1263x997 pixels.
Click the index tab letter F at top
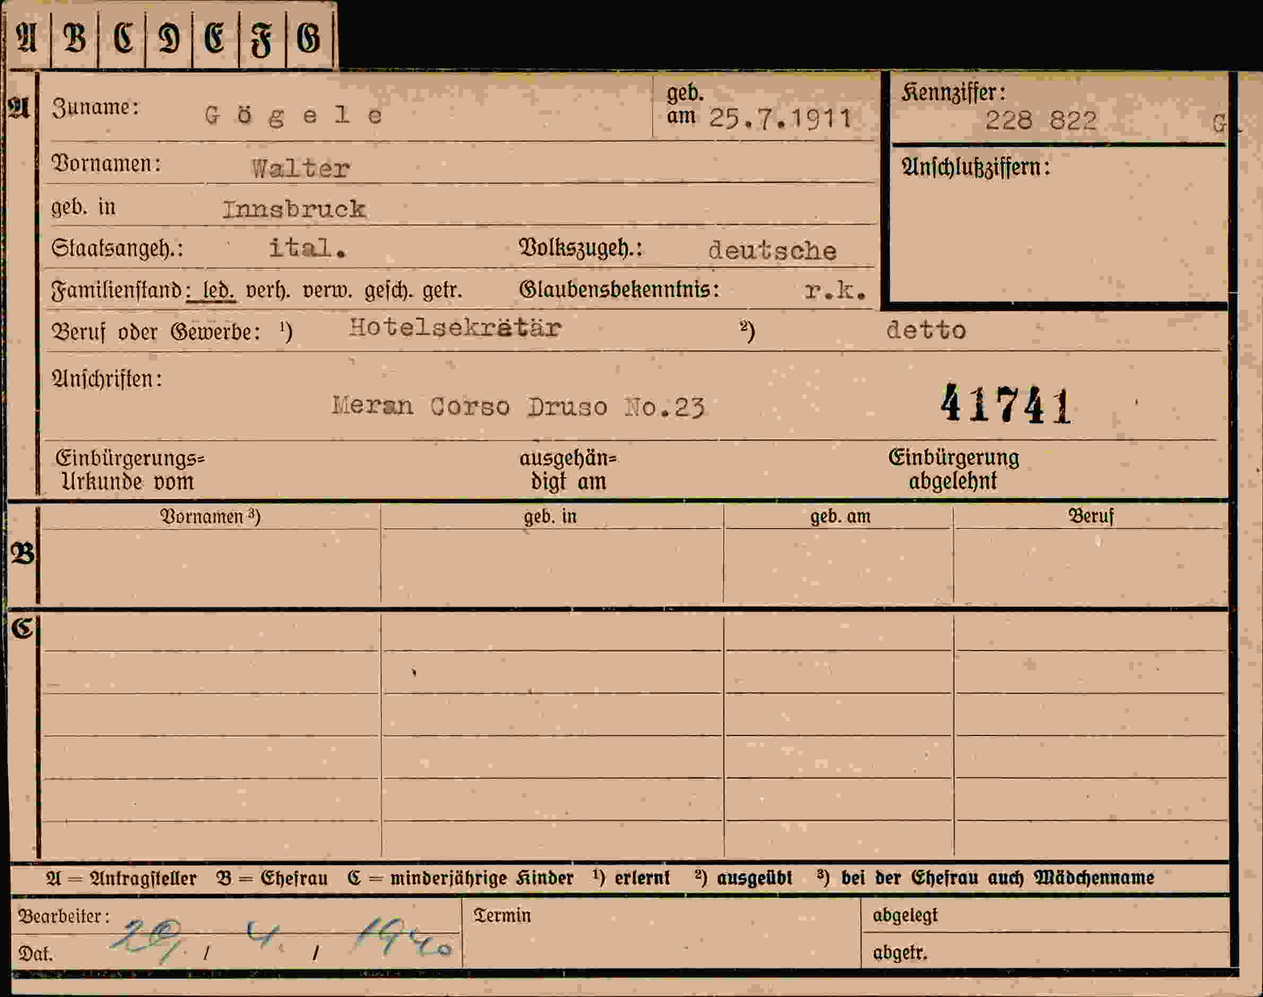pyautogui.click(x=261, y=40)
